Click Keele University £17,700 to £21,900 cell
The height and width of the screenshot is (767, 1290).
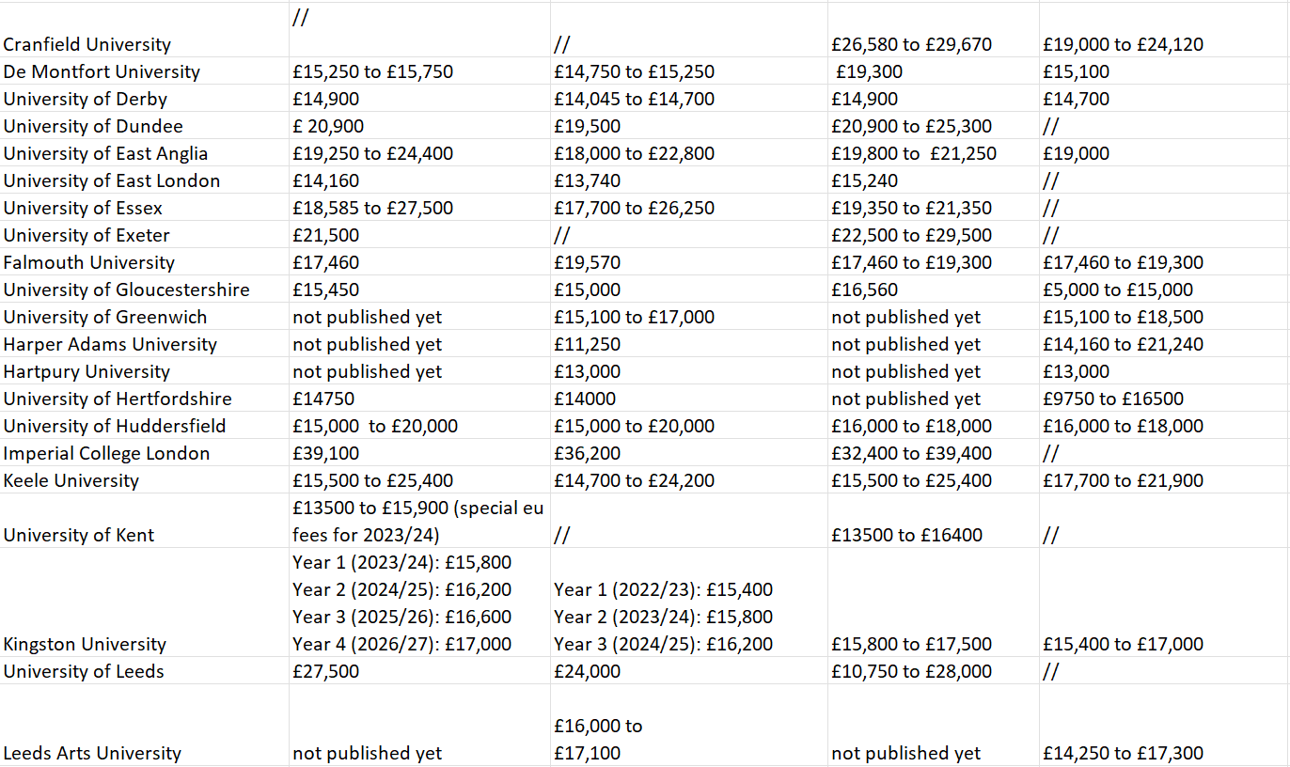coord(1123,480)
